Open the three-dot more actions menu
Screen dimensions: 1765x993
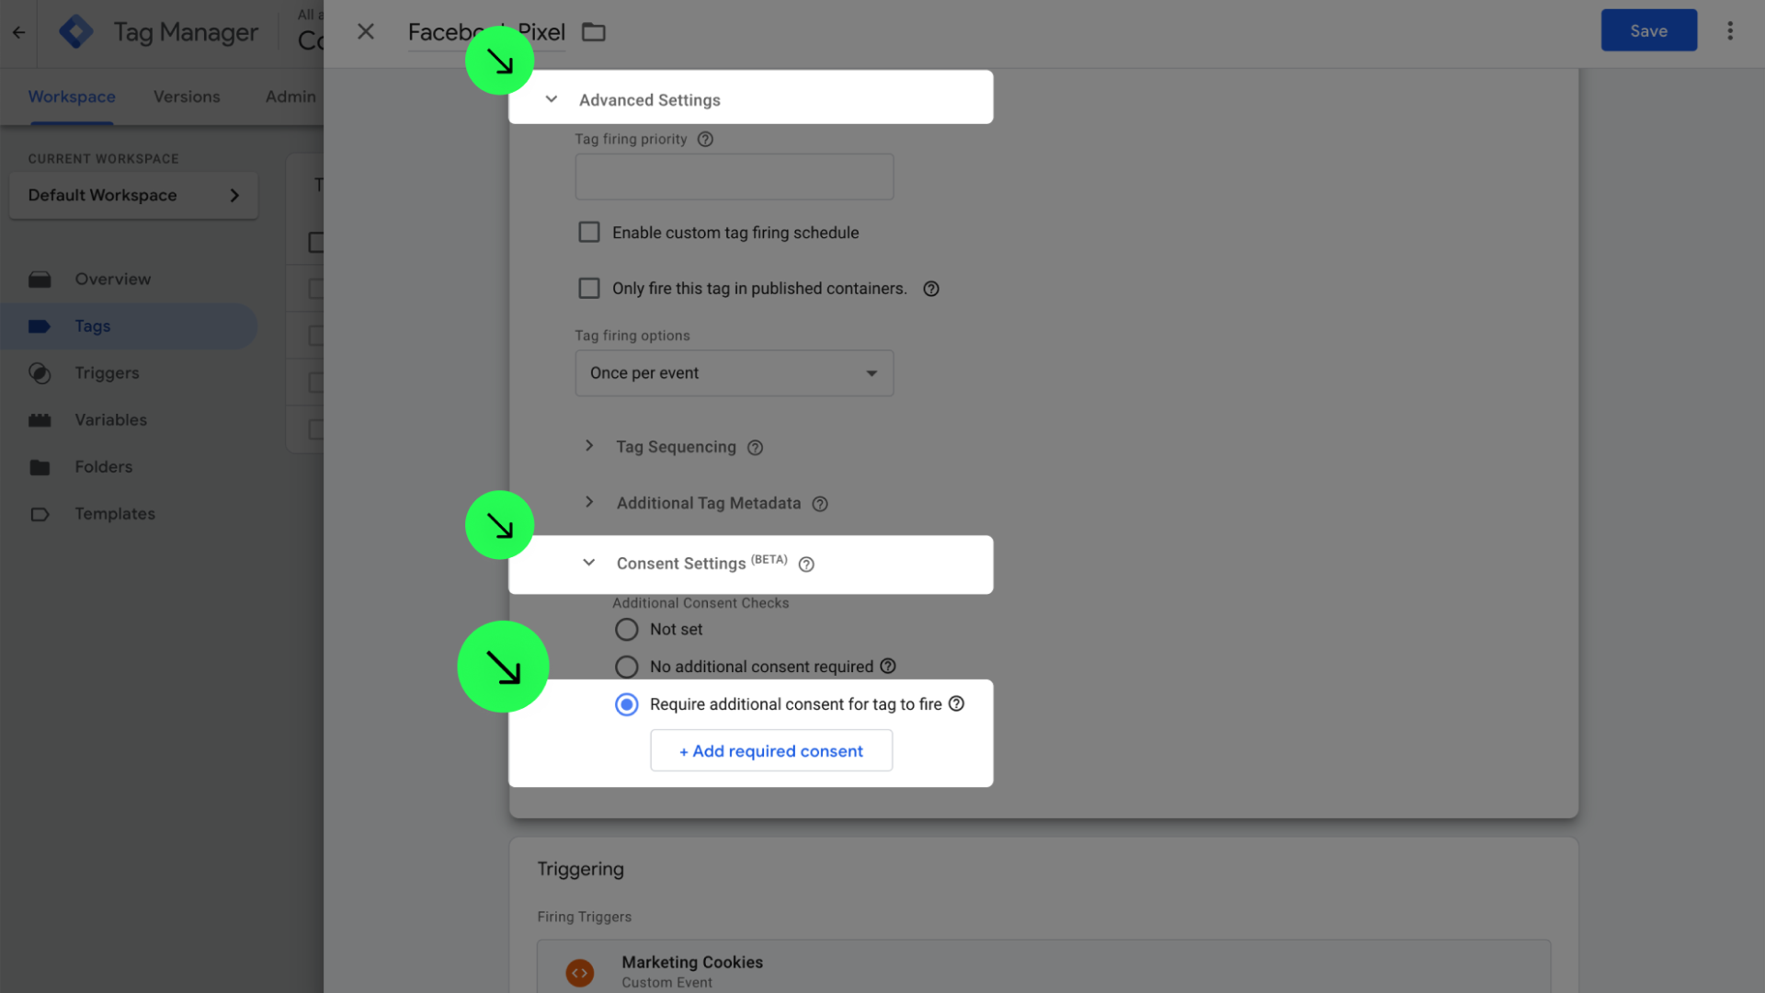point(1729,31)
